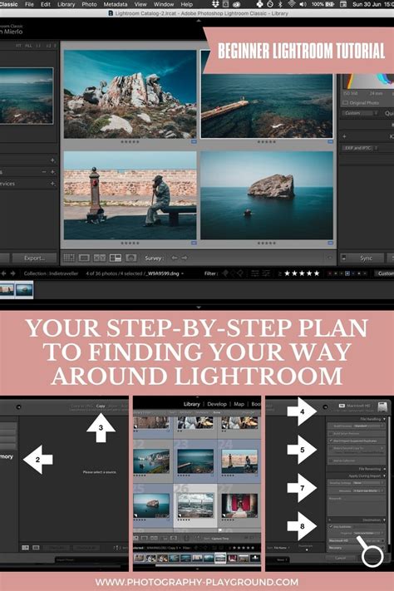
Task: Open File menu
Action: point(29,4)
